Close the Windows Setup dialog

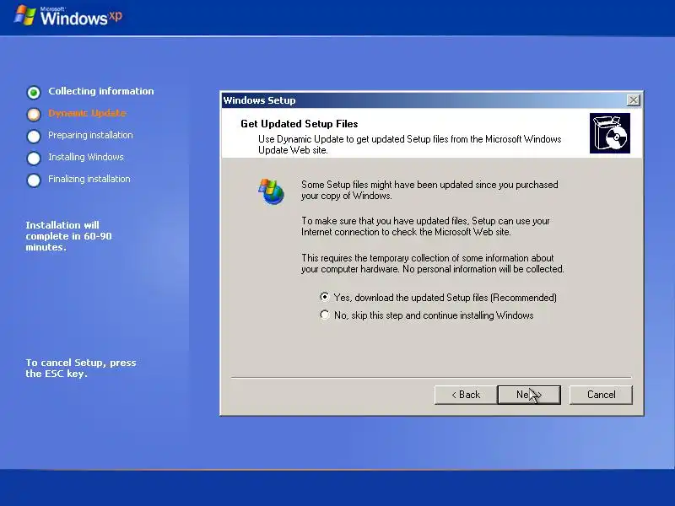tap(634, 100)
